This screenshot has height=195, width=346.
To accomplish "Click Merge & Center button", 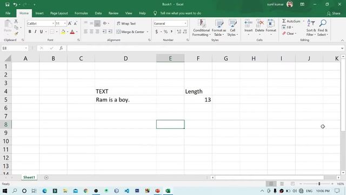I will click(131, 32).
